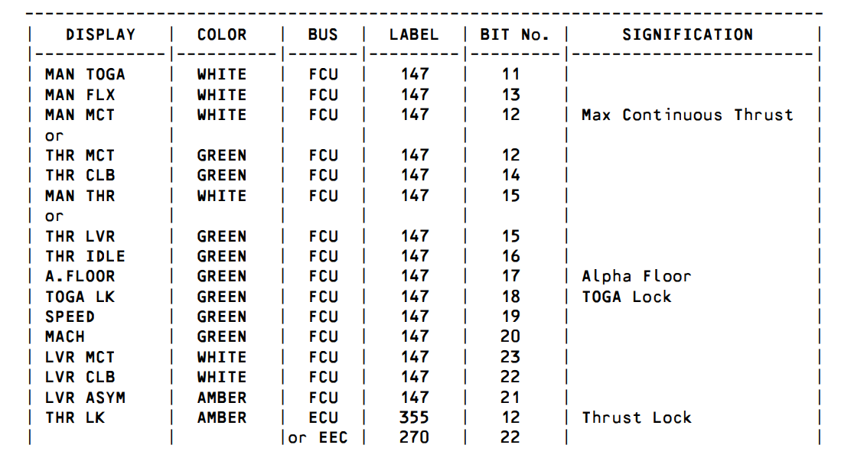841x458 pixels.
Task: Select the label value 270
Action: tap(414, 437)
